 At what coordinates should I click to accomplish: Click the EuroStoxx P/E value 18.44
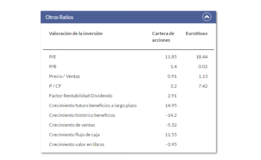(x=202, y=57)
